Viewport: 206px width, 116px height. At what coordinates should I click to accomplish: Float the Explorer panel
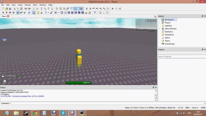tap(202, 16)
